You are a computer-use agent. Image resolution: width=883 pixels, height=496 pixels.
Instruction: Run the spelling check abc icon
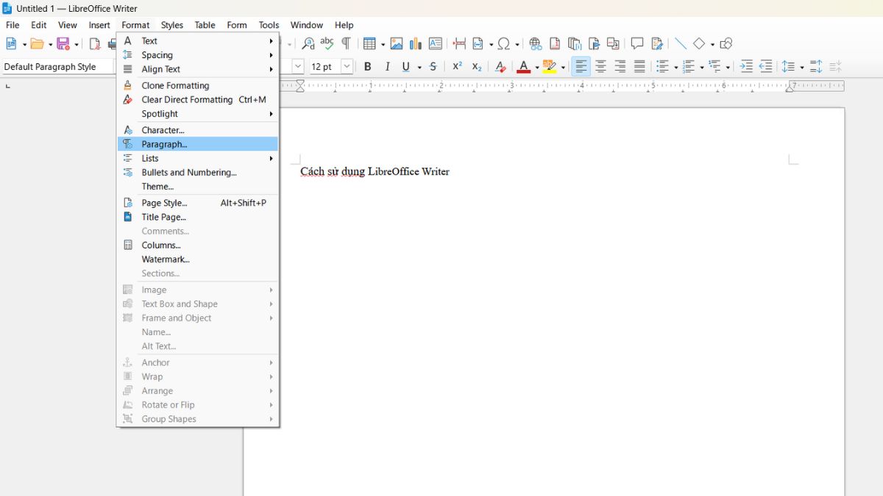coord(327,43)
